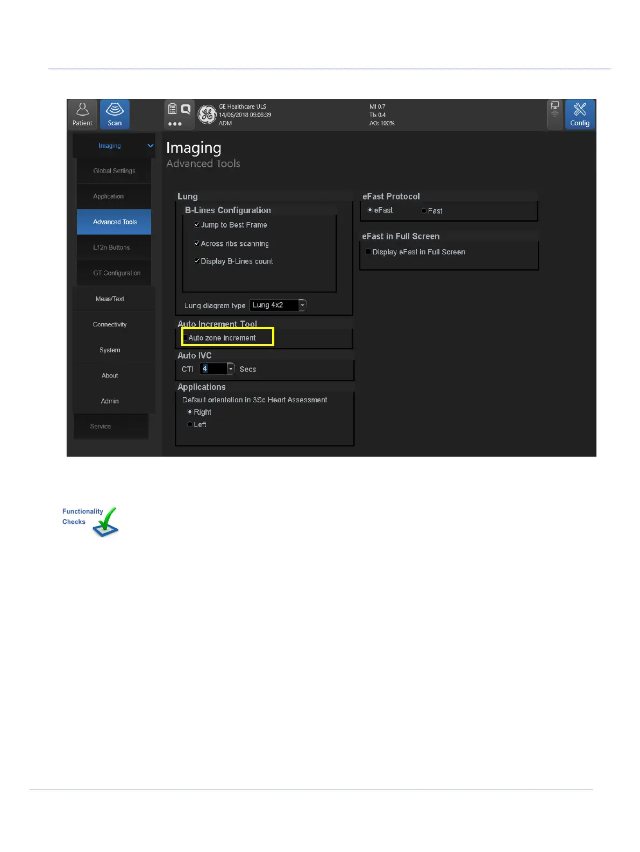Click the clipboard worksheet icon

point(173,109)
